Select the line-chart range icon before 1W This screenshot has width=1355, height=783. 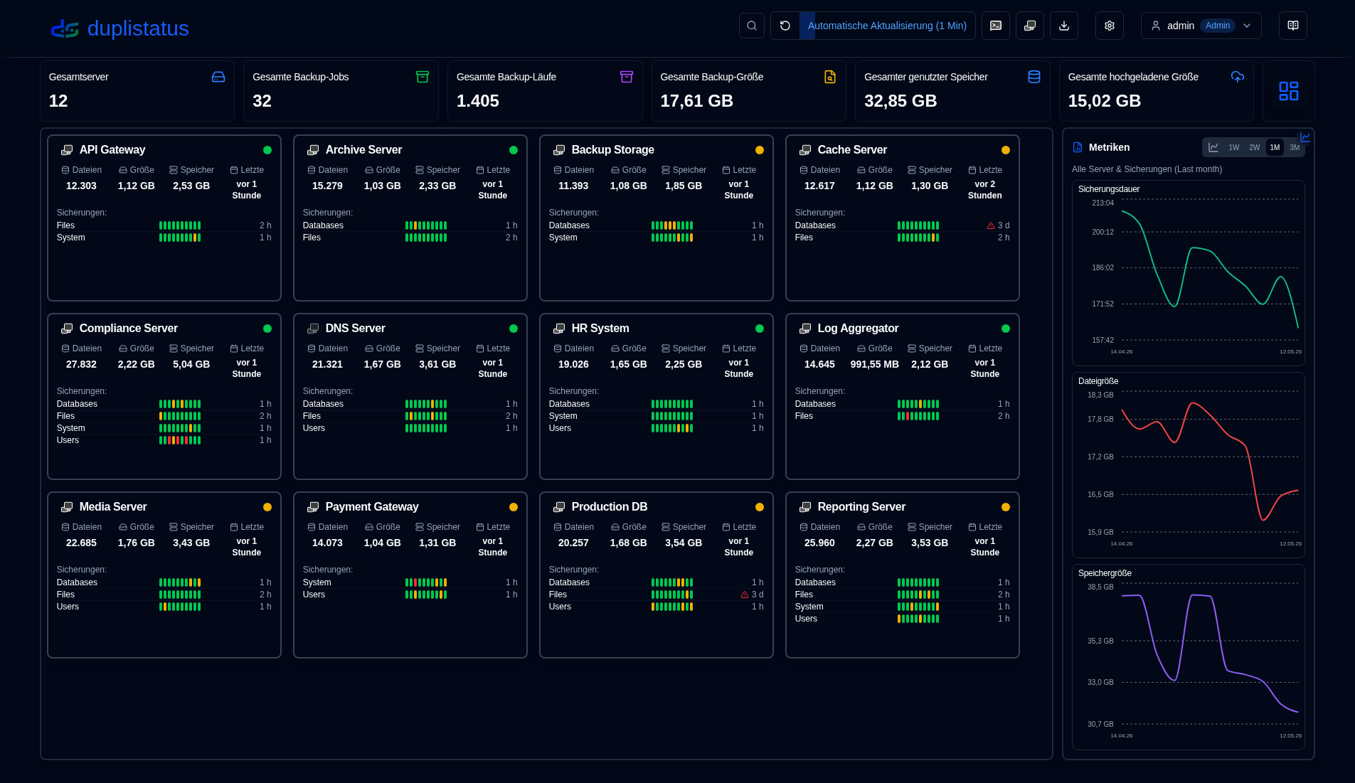point(1213,147)
